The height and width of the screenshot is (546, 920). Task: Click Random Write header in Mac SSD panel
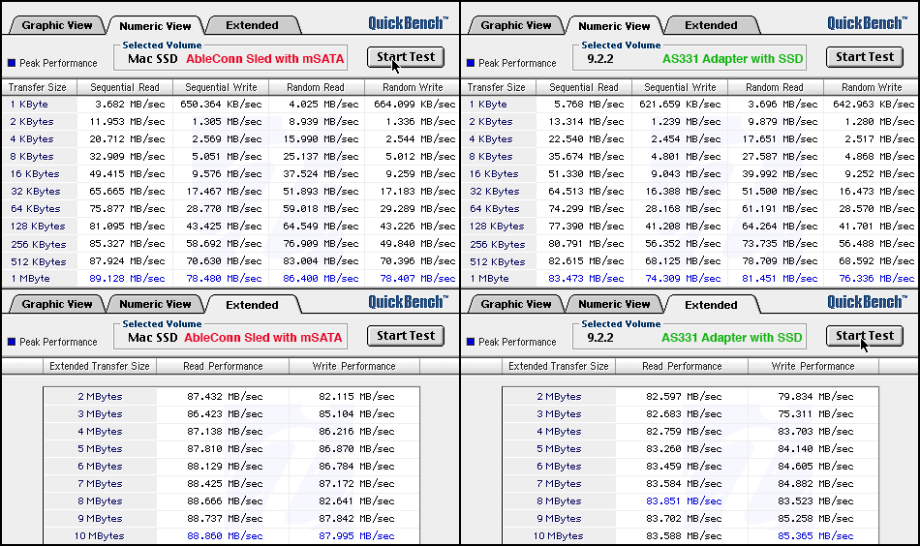point(413,87)
